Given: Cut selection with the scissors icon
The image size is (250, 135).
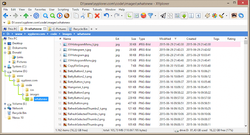Looking at the screenshot, I should 83,16.
